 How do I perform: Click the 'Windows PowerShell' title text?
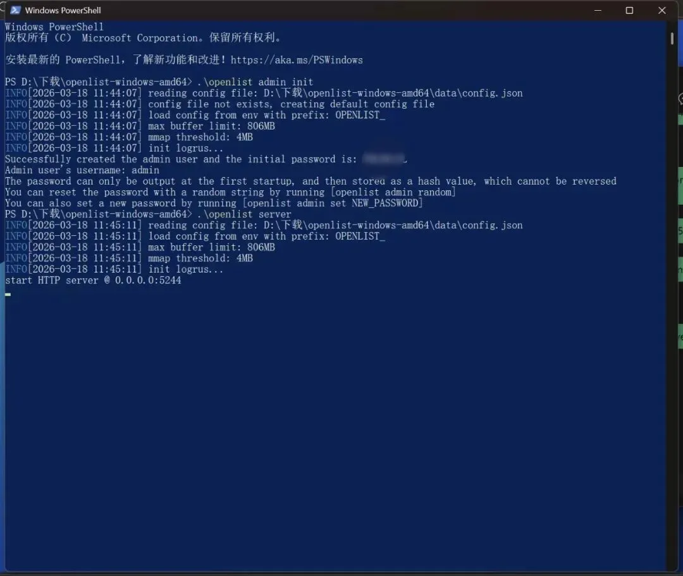(63, 10)
